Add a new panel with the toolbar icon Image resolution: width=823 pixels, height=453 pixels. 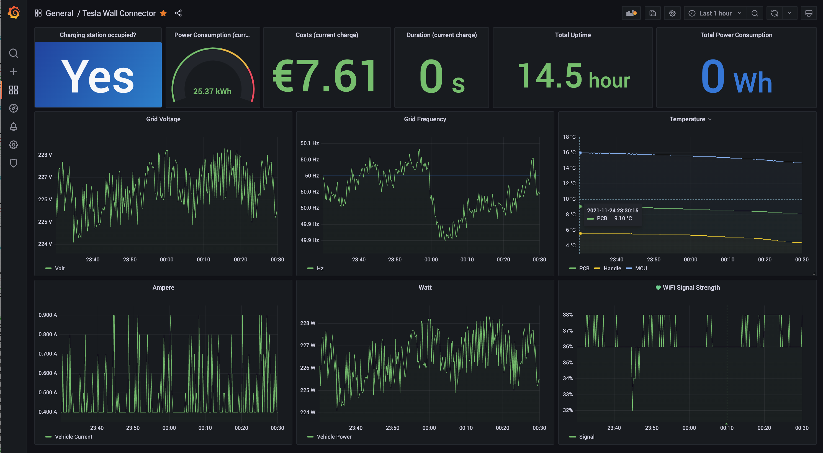[631, 13]
